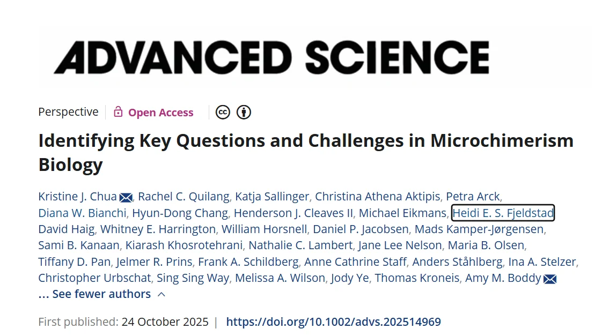The image size is (609, 336).
Task: Open email icon beside Amy M. Boddy
Action: click(x=551, y=279)
